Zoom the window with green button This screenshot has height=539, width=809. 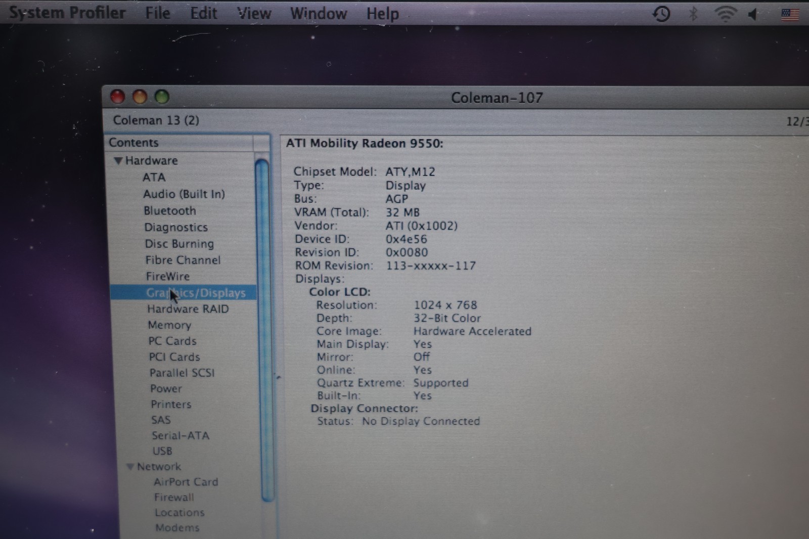point(162,97)
